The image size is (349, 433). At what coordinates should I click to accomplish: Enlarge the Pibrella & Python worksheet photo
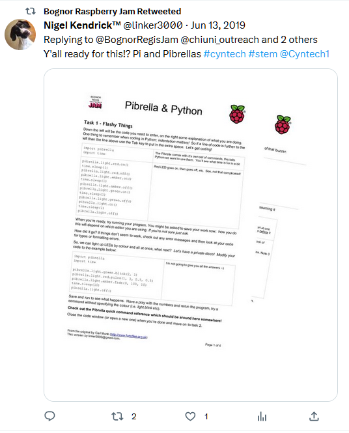(x=191, y=234)
